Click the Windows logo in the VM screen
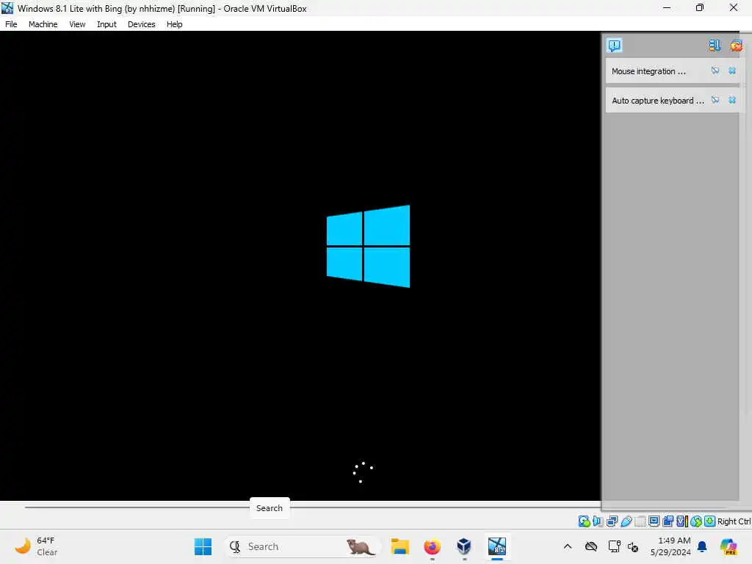 [x=368, y=247]
